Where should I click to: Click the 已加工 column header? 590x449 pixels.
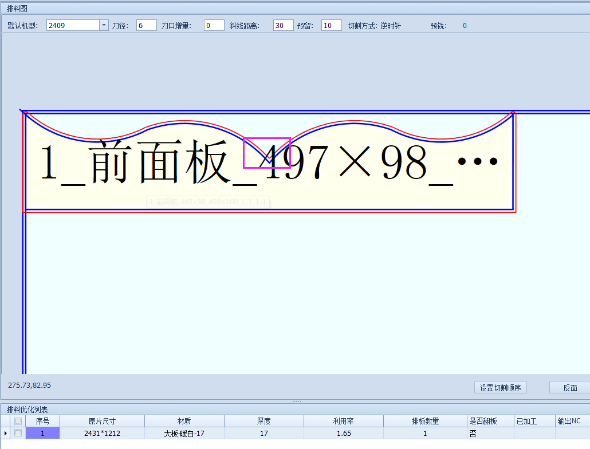coord(534,421)
